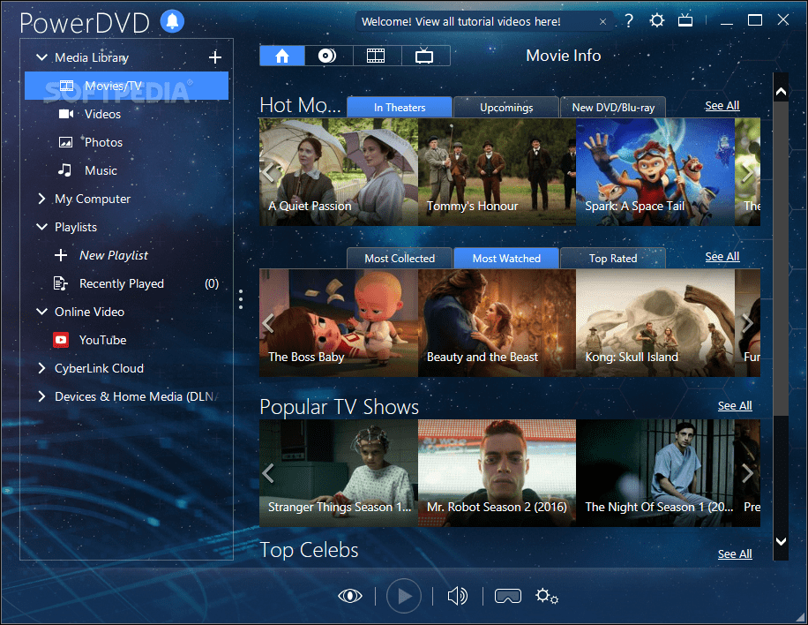Open Stranger Things Season 1 thumbnail
The height and width of the screenshot is (625, 808).
339,473
